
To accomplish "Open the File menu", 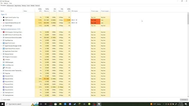I will pyautogui.click(x=1, y=3).
